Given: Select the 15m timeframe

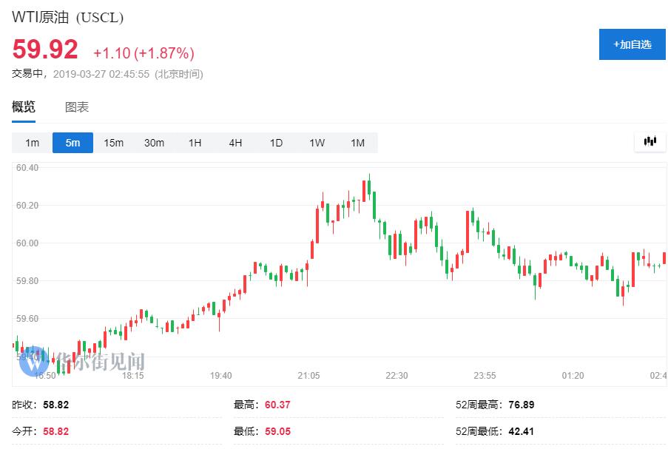Looking at the screenshot, I should coord(113,143).
